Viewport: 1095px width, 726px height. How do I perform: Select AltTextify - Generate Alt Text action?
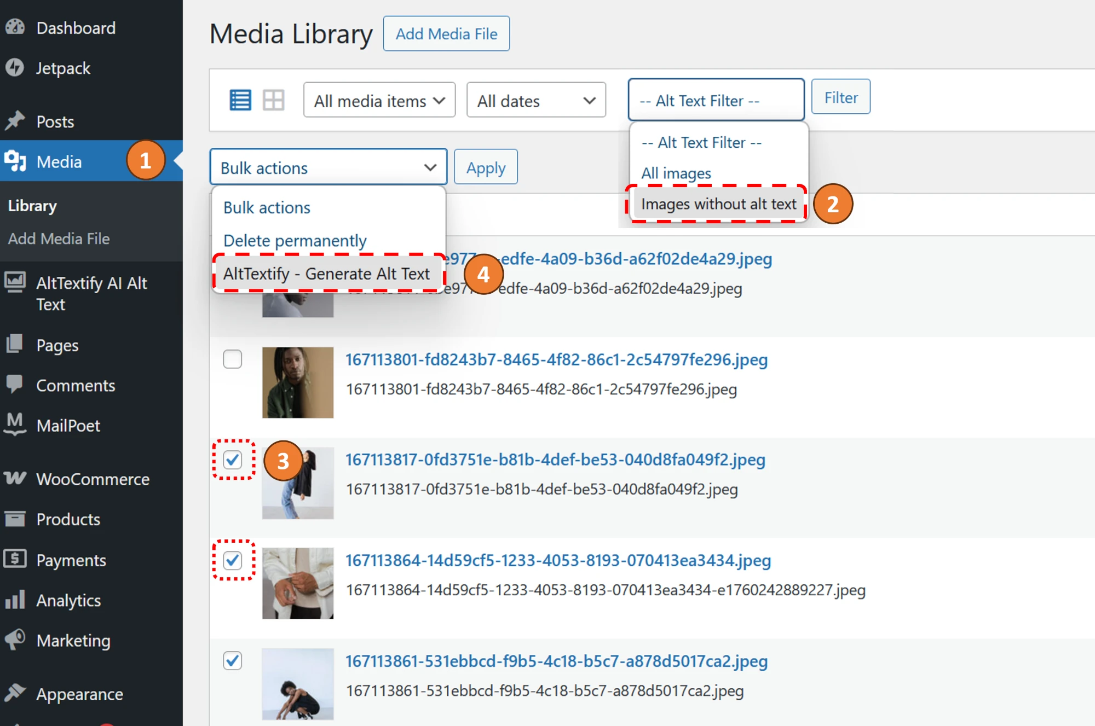point(327,274)
